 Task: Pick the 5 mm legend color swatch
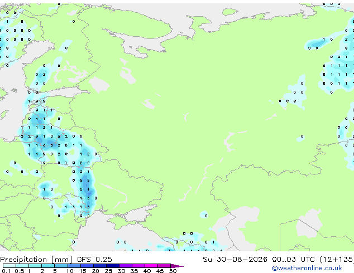click(61, 266)
